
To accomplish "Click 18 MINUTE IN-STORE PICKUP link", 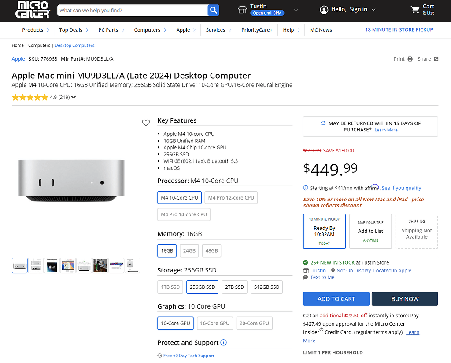I will click(x=399, y=29).
